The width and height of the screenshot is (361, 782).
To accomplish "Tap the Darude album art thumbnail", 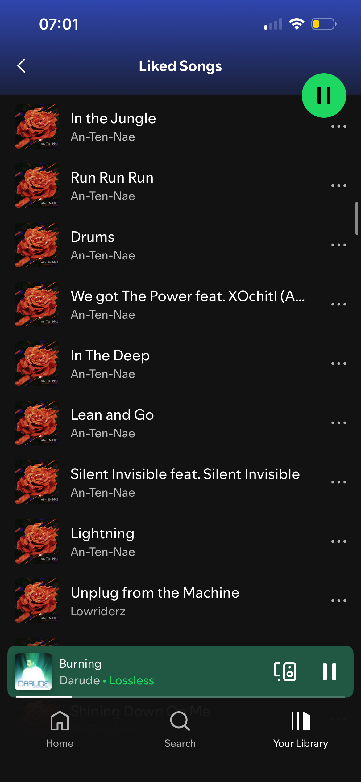I will 33,672.
